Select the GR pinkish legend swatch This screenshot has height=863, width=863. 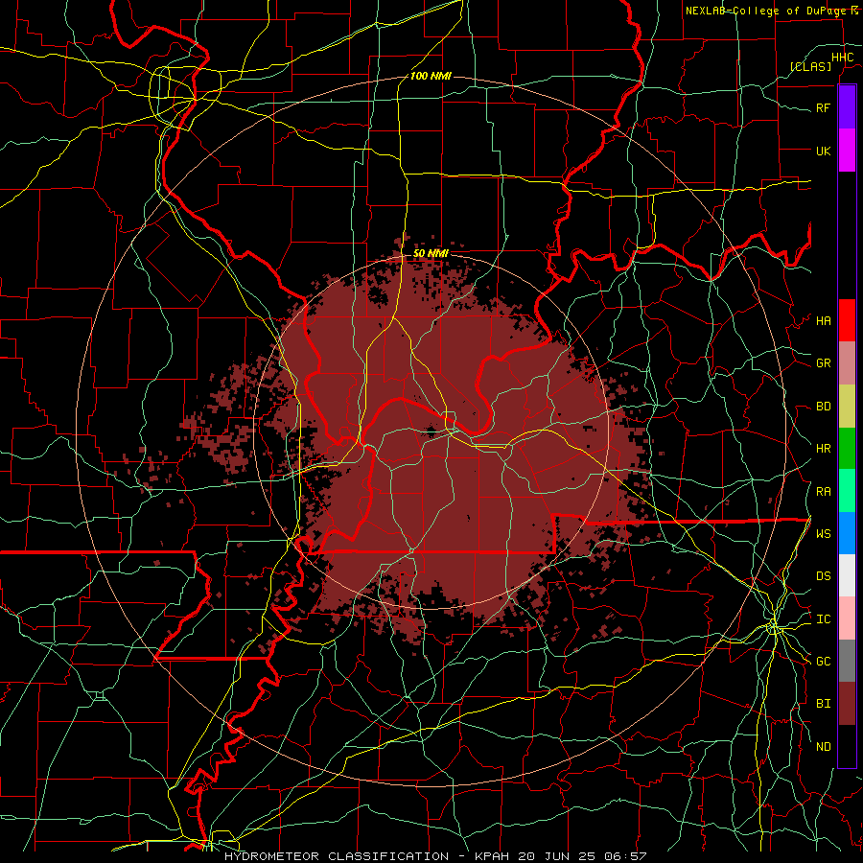[847, 363]
